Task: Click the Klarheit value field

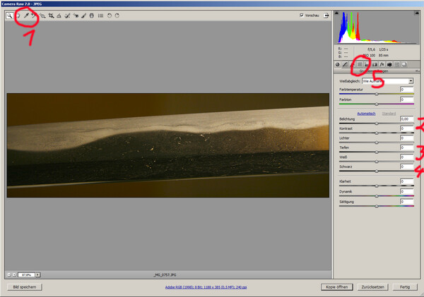Action: pos(407,181)
